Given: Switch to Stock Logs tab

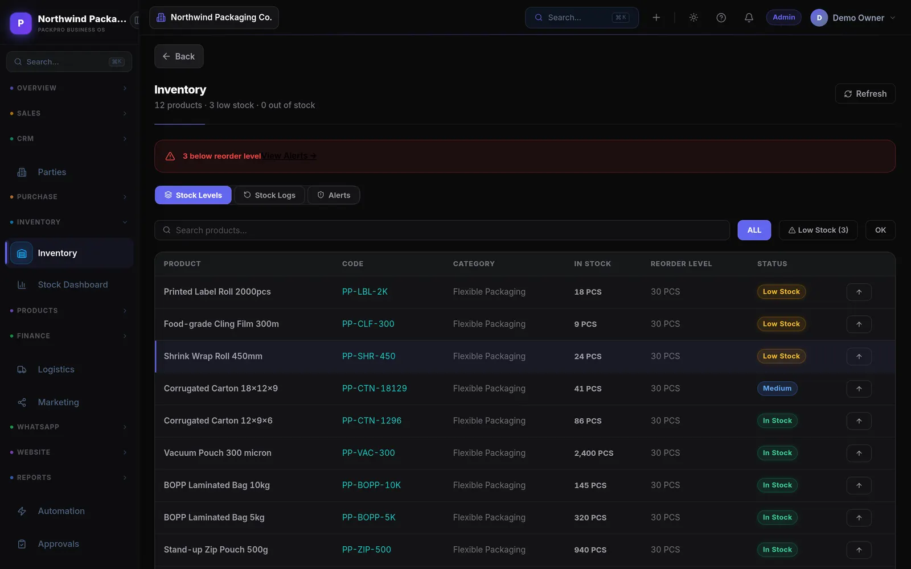Looking at the screenshot, I should tap(269, 195).
